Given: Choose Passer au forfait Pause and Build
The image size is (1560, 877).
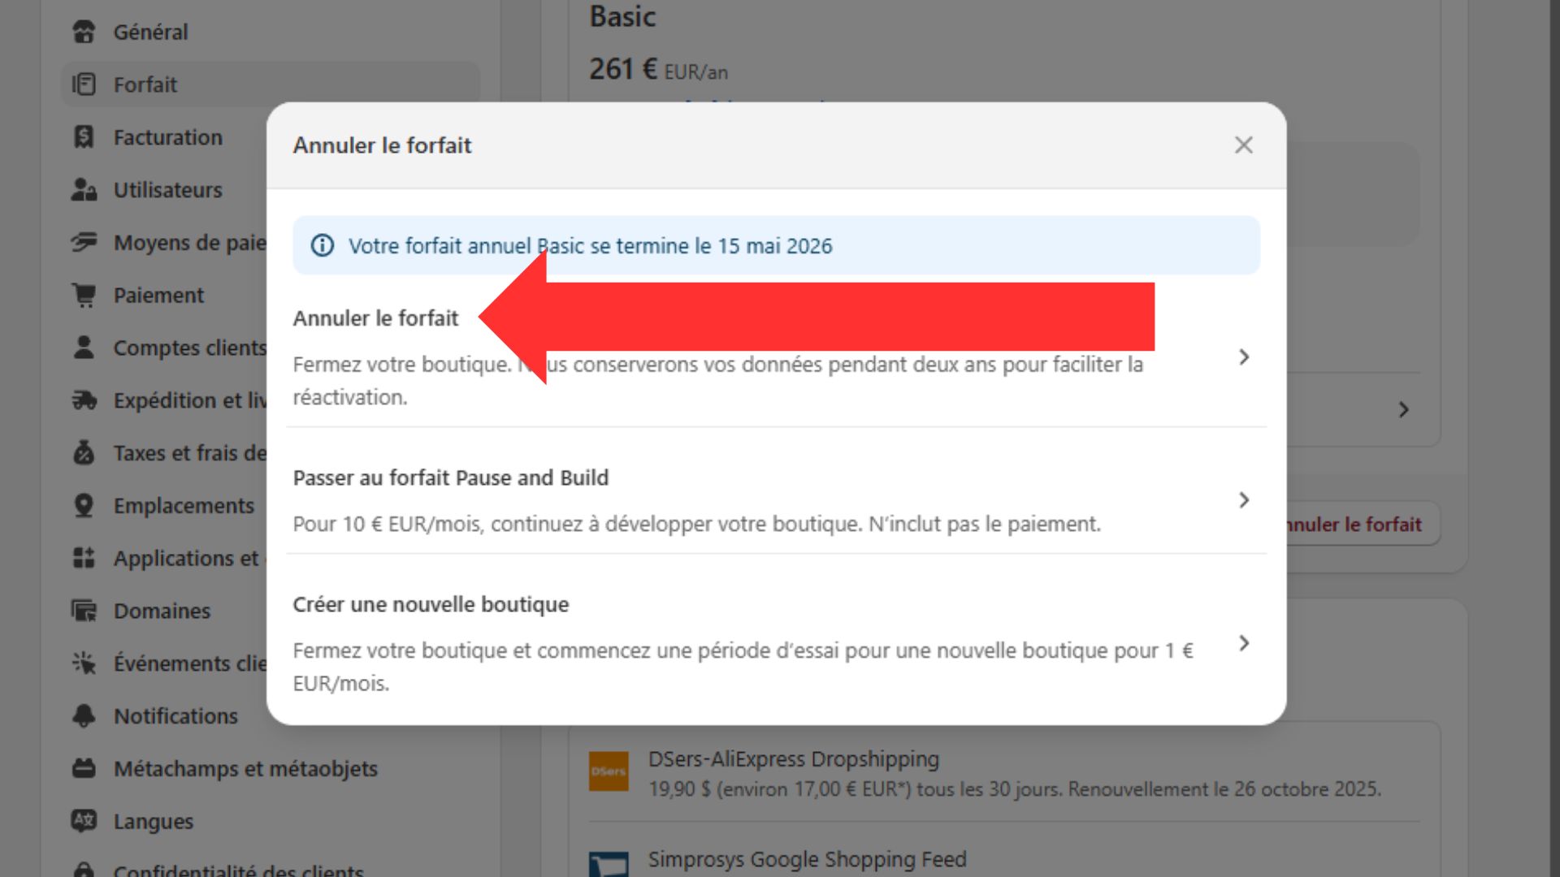Looking at the screenshot, I should pos(451,477).
